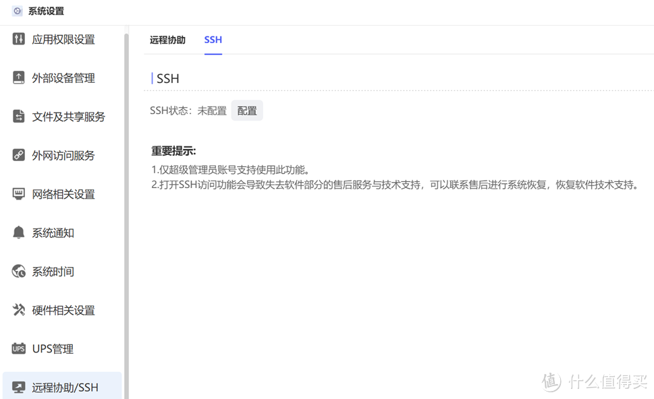Image resolution: width=654 pixels, height=399 pixels.
Task: Open the 应用权限设置 sidebar icon
Action: tap(19, 39)
